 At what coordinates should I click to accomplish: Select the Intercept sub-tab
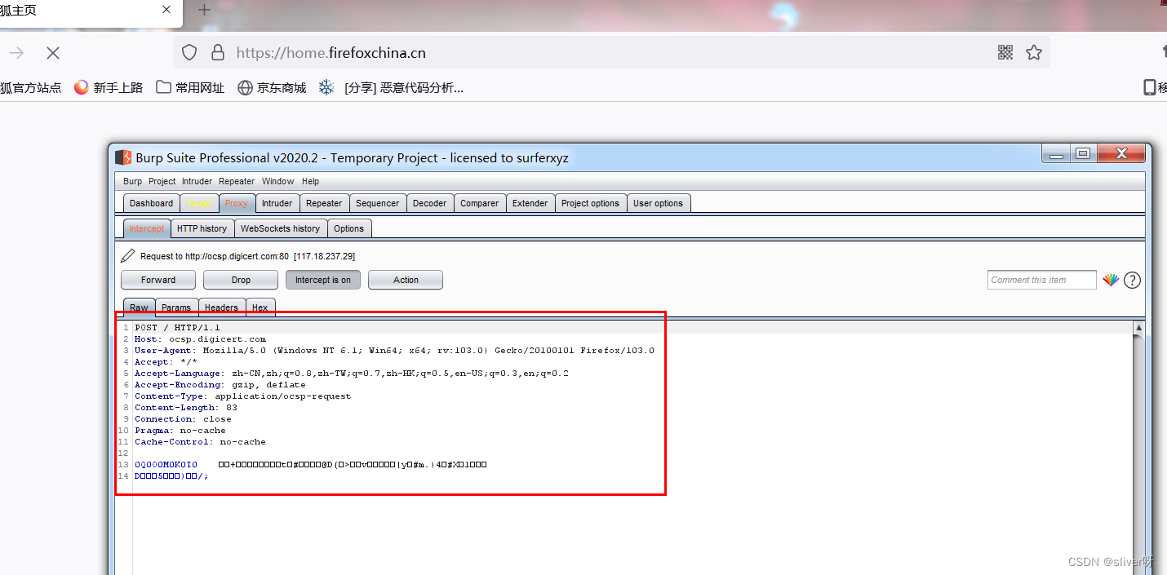[x=147, y=228]
